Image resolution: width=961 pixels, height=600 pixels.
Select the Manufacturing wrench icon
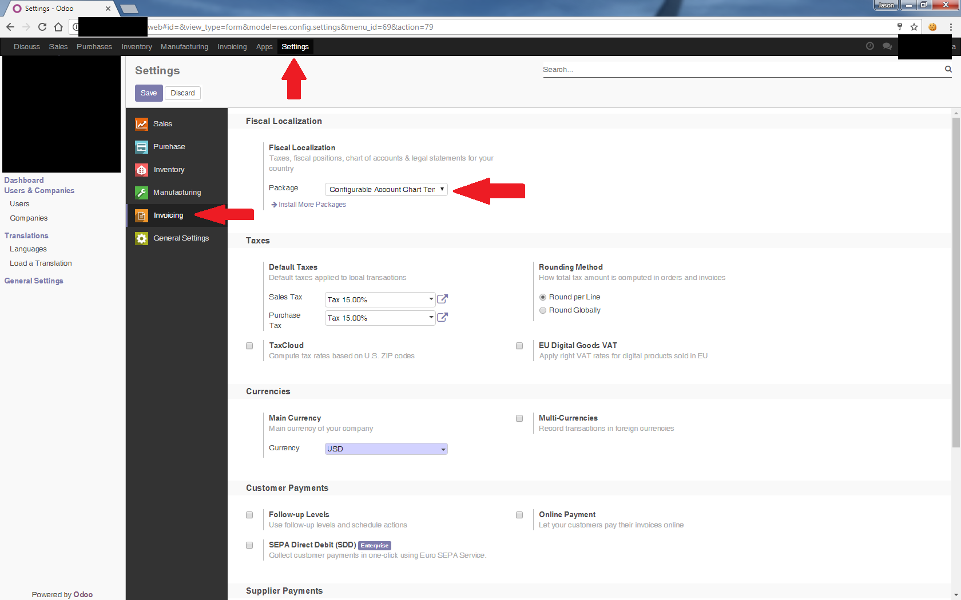tap(141, 193)
